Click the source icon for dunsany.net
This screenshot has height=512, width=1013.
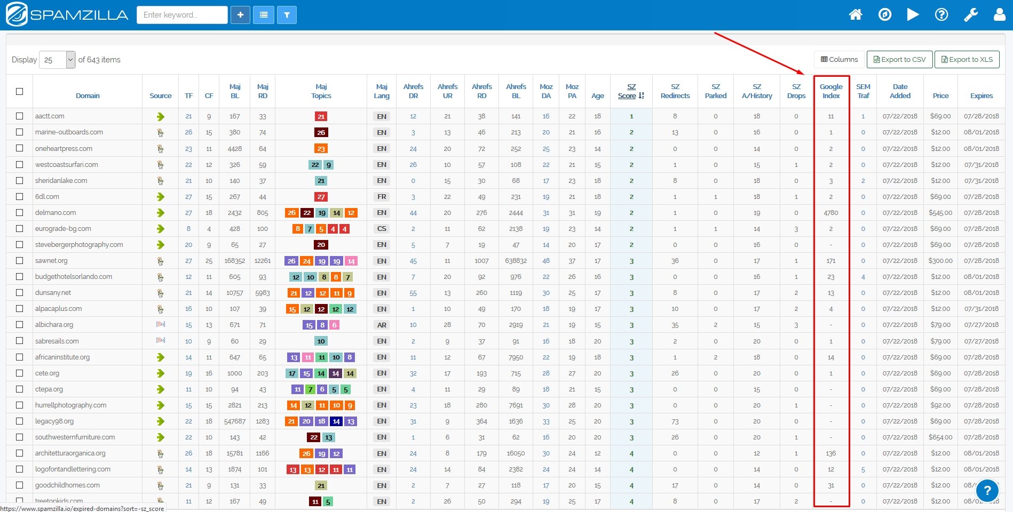pyautogui.click(x=161, y=293)
